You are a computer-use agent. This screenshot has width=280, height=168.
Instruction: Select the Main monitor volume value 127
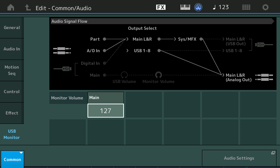[105, 111]
